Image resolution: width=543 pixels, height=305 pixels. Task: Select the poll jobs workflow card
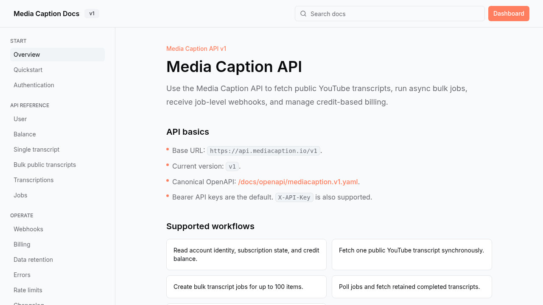412,287
